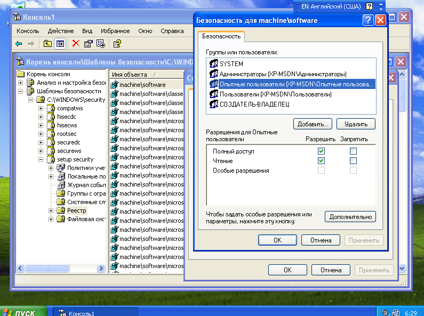Click the Удалить button
This screenshot has width=424, height=316.
[356, 124]
